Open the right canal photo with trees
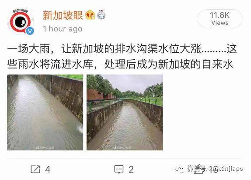 pyautogui.click(x=125, y=112)
